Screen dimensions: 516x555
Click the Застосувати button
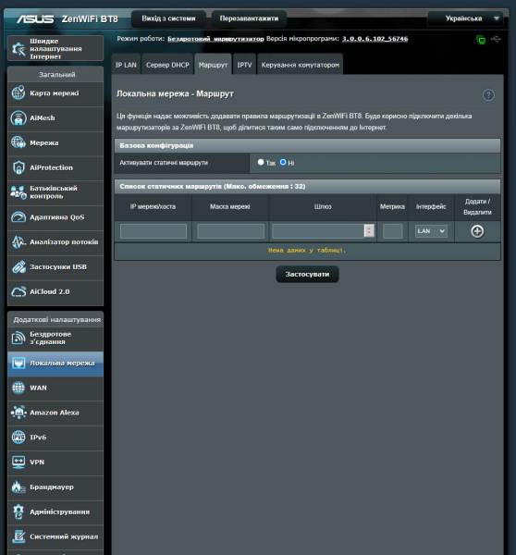point(307,275)
